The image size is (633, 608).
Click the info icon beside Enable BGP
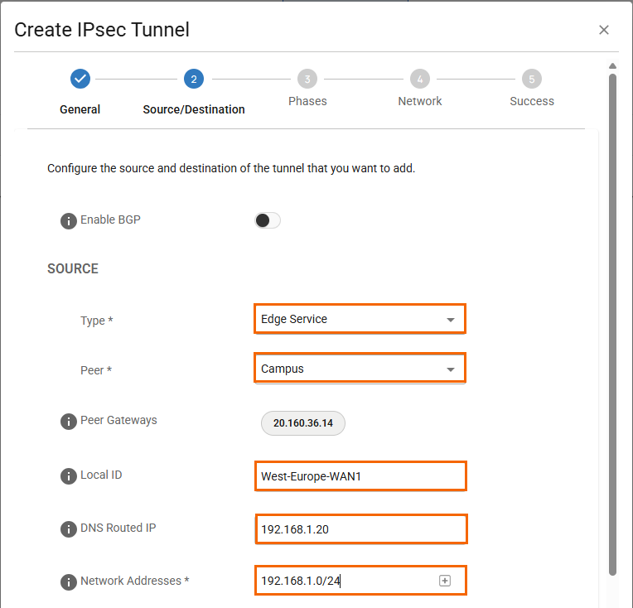coord(69,221)
